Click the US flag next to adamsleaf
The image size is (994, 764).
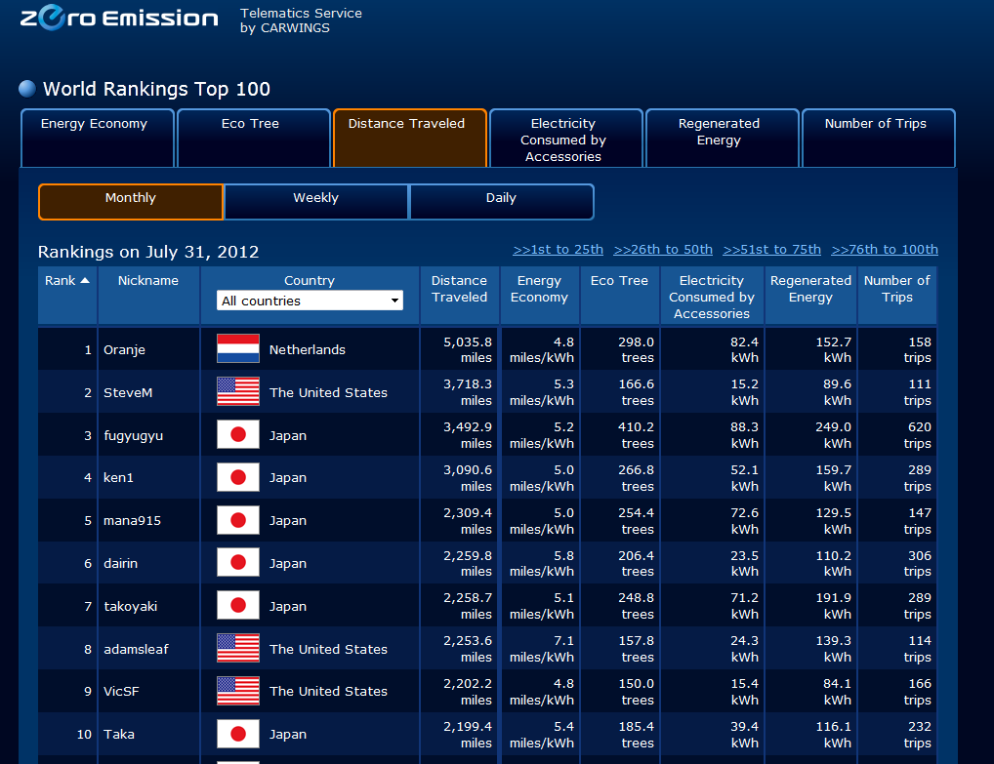(237, 649)
